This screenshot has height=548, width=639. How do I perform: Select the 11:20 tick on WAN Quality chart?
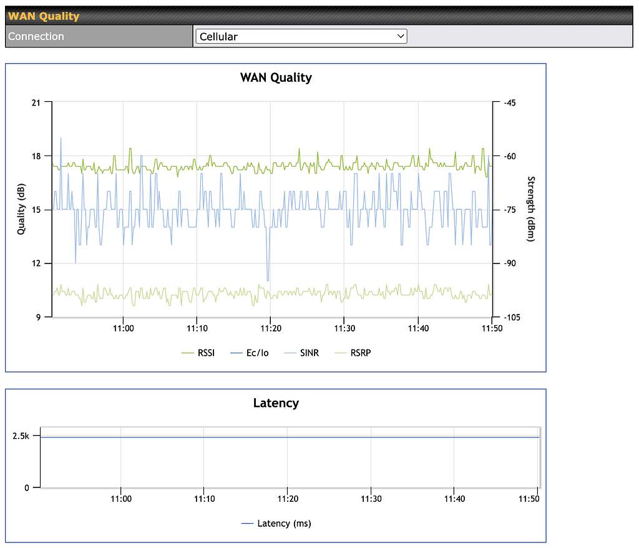coord(270,328)
